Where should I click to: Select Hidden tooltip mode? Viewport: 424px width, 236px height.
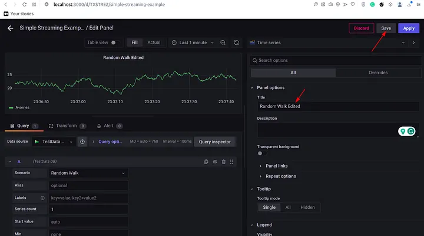tap(307, 207)
